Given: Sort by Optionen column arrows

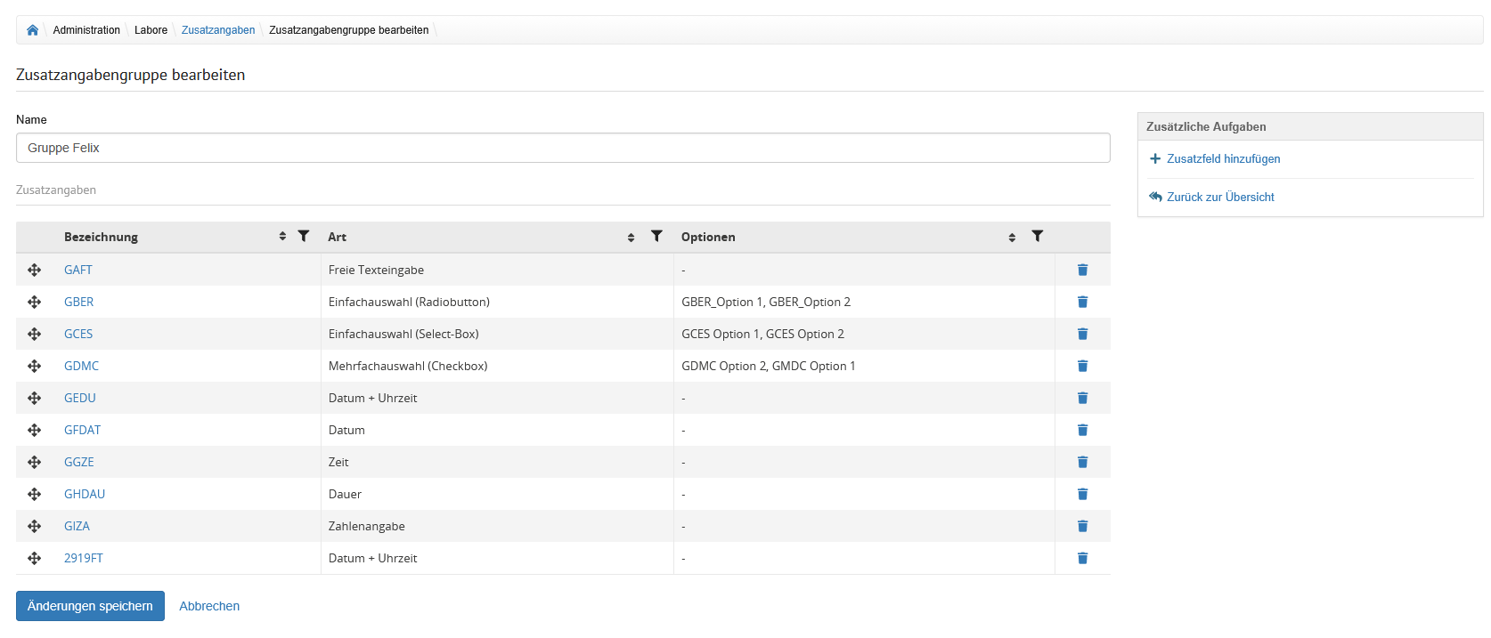Looking at the screenshot, I should tap(1012, 237).
